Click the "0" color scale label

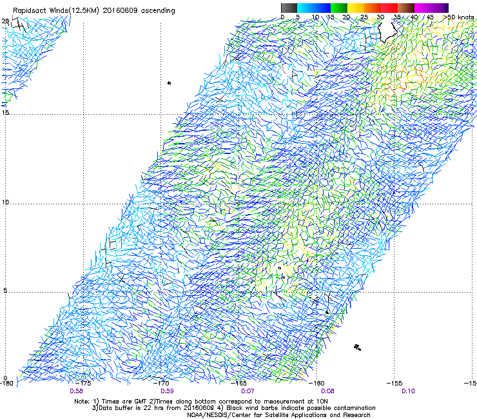(282, 17)
